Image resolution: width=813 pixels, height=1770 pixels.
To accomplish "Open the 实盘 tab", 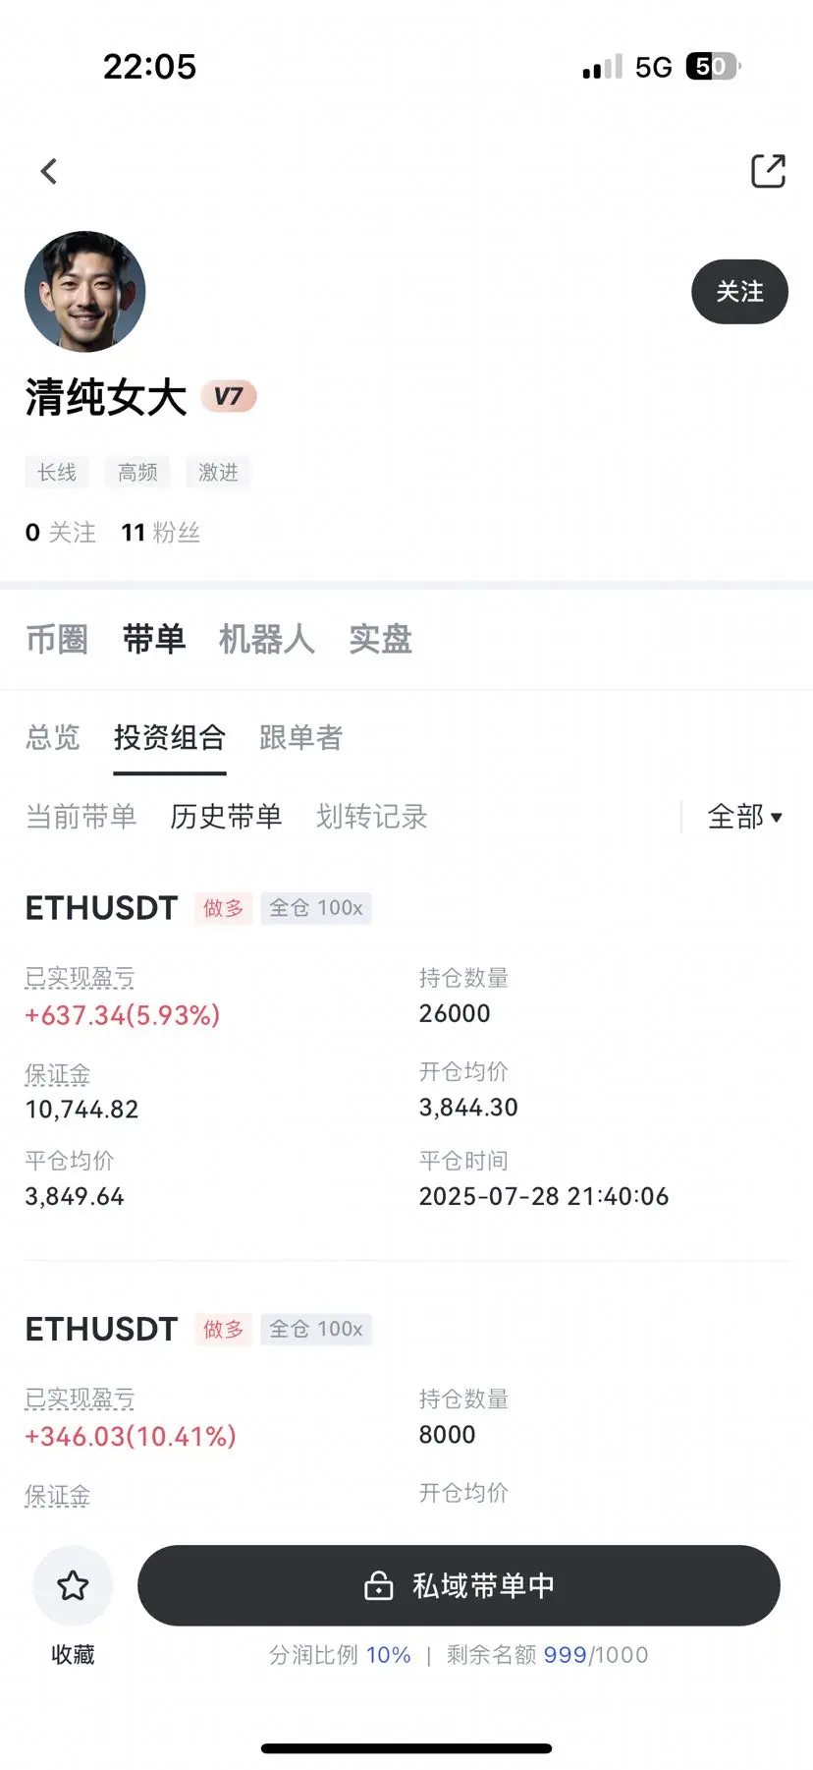I will (x=380, y=639).
